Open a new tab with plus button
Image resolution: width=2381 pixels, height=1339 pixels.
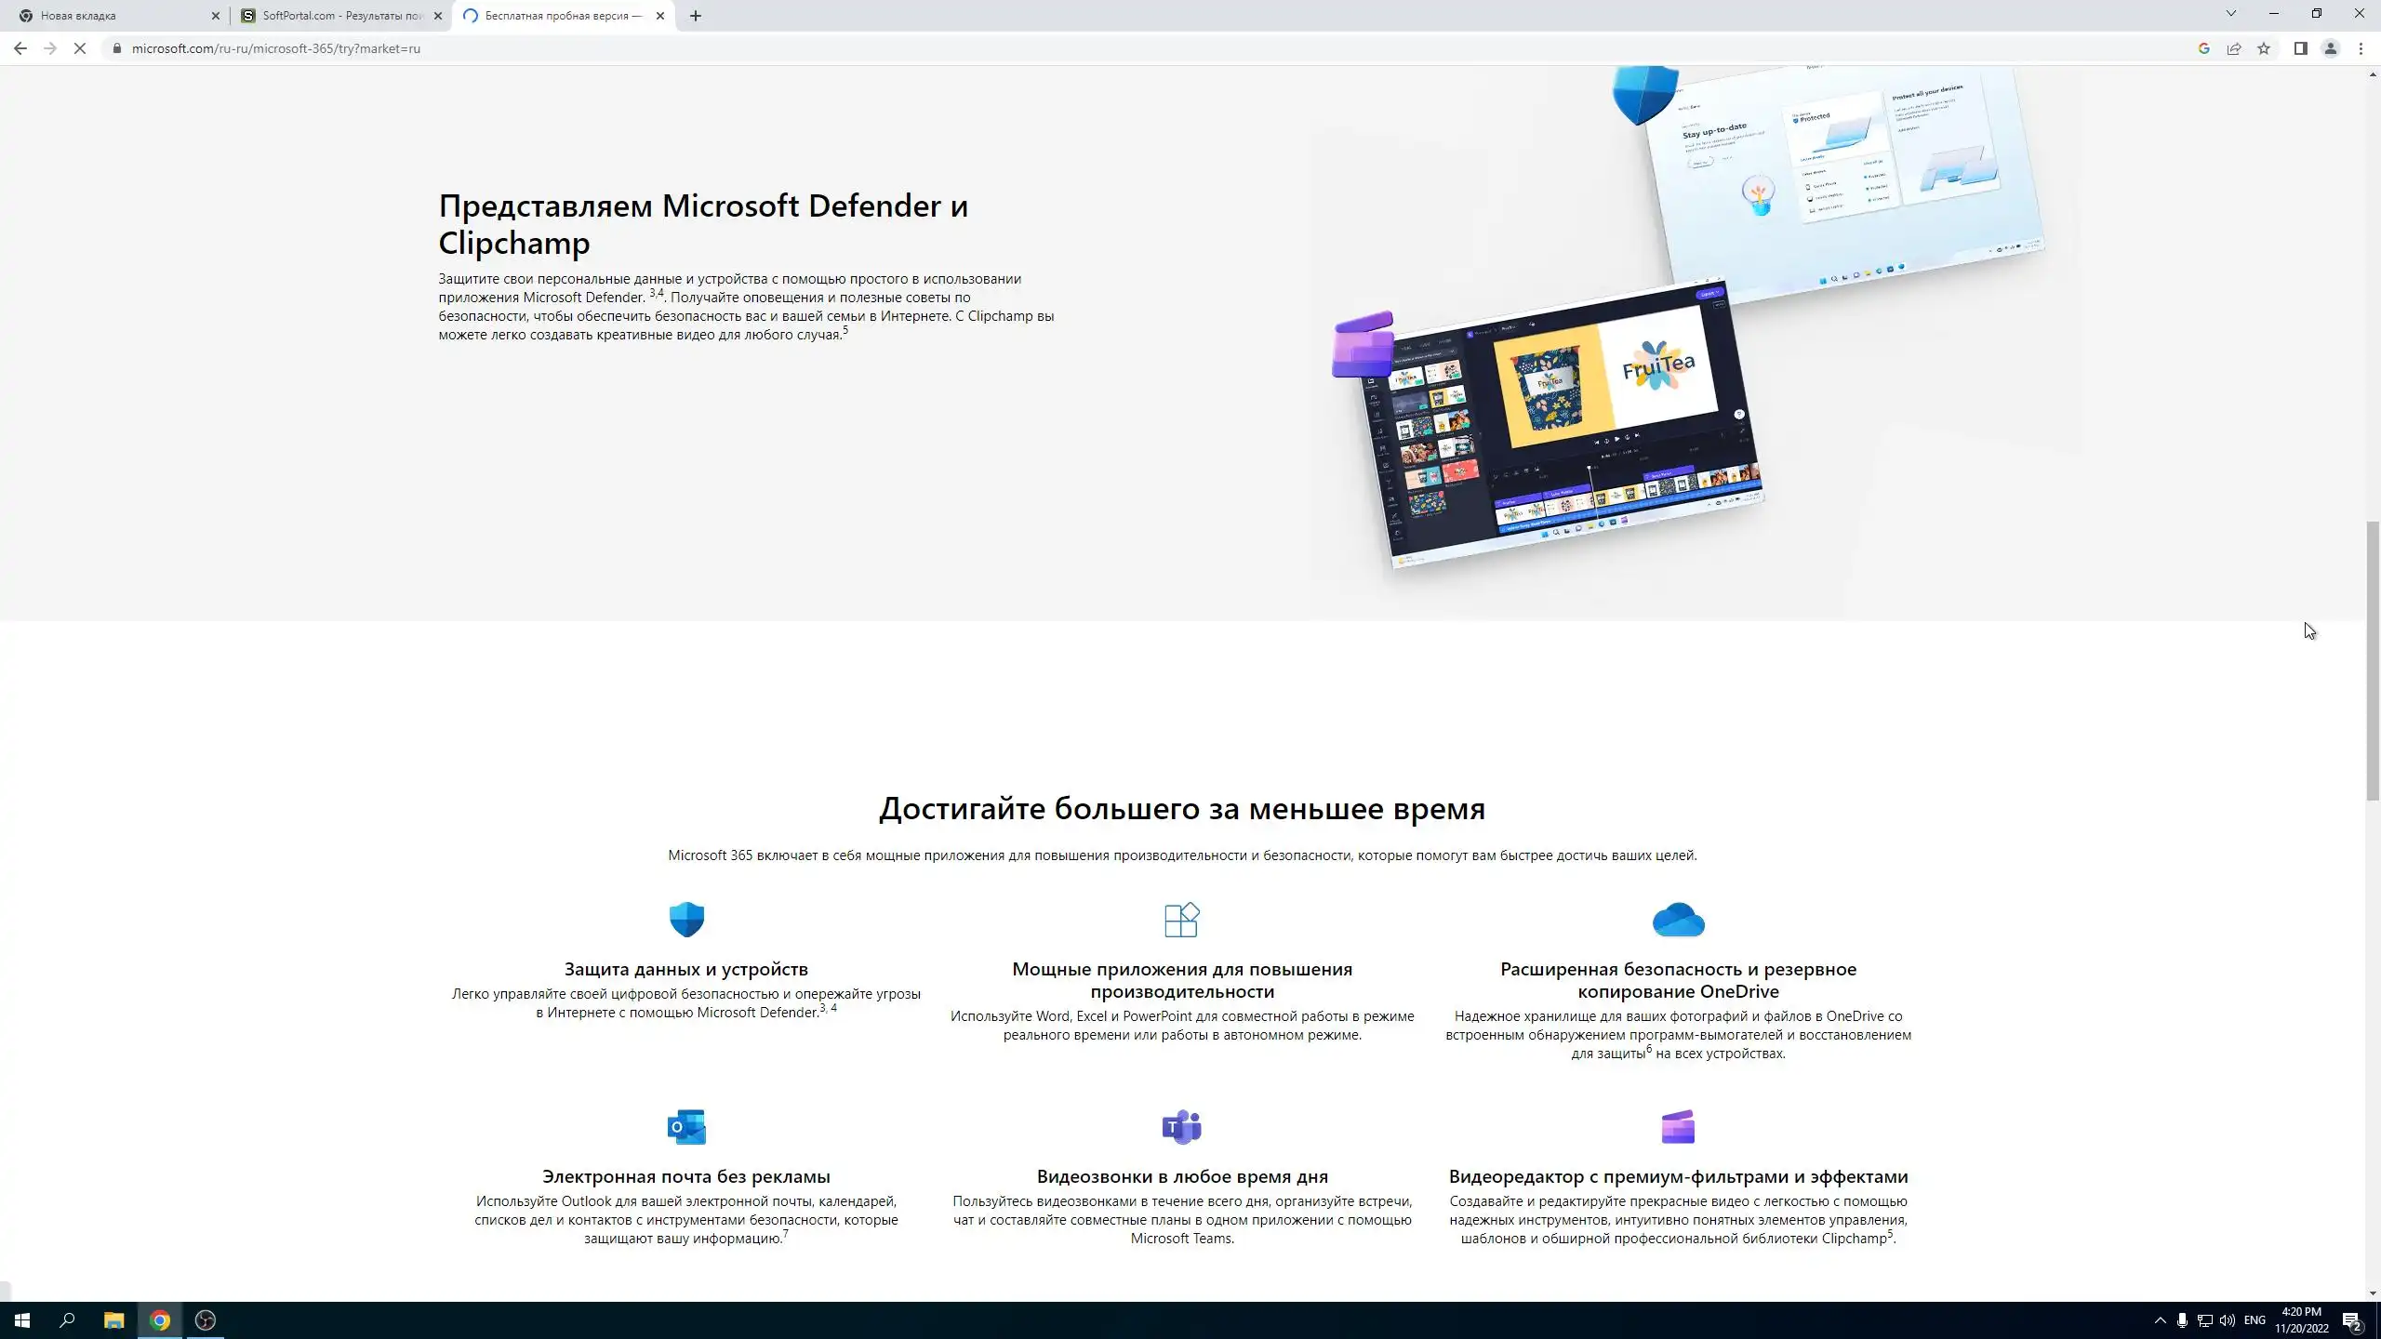[696, 16]
